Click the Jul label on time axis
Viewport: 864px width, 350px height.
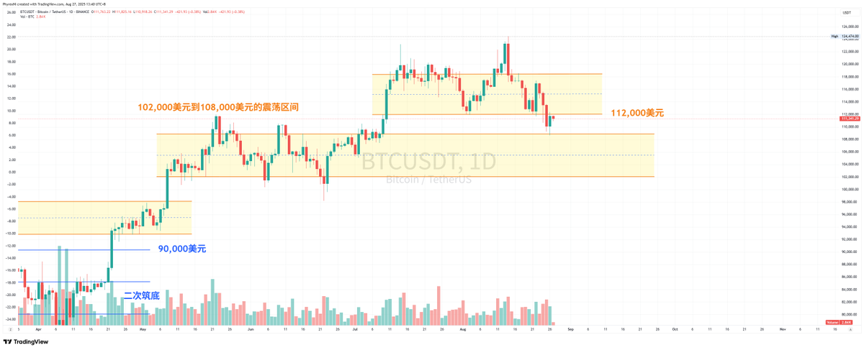pos(356,329)
